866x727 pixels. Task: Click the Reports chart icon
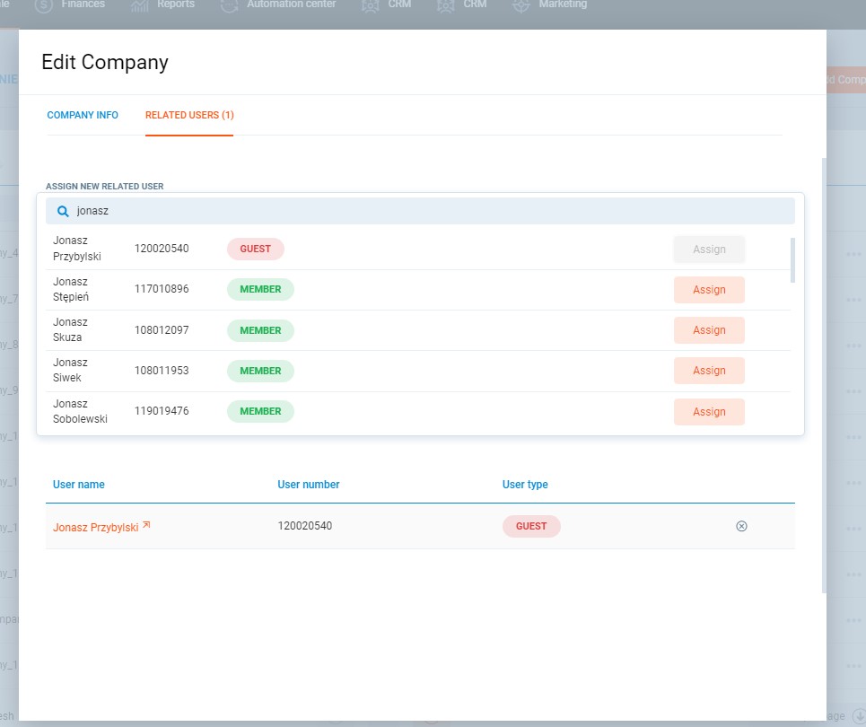coord(140,5)
